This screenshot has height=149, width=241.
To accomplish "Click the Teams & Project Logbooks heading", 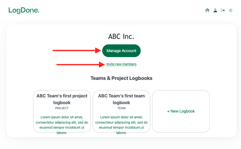I will tap(121, 78).
